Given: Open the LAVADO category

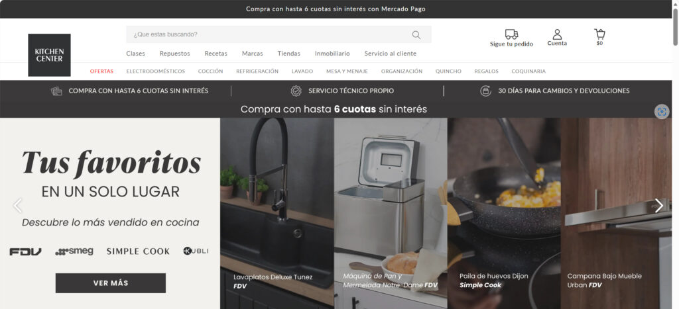Looking at the screenshot, I should coord(302,71).
